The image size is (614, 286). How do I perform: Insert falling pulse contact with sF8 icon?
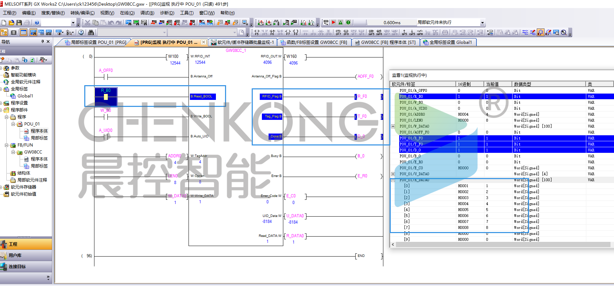346,33
